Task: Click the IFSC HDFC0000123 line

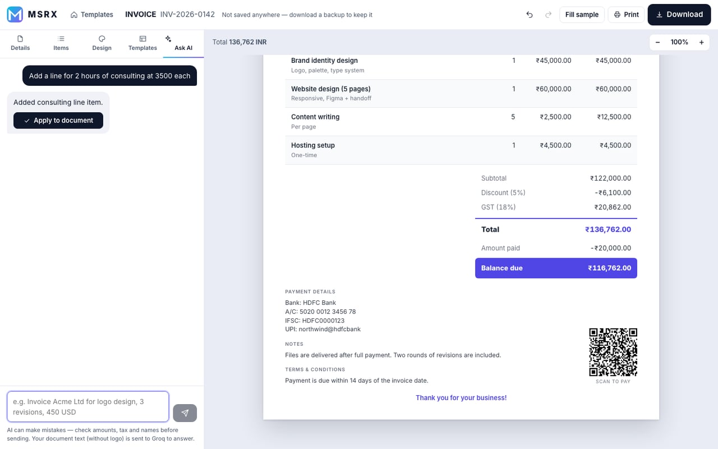Action: pyautogui.click(x=315, y=320)
